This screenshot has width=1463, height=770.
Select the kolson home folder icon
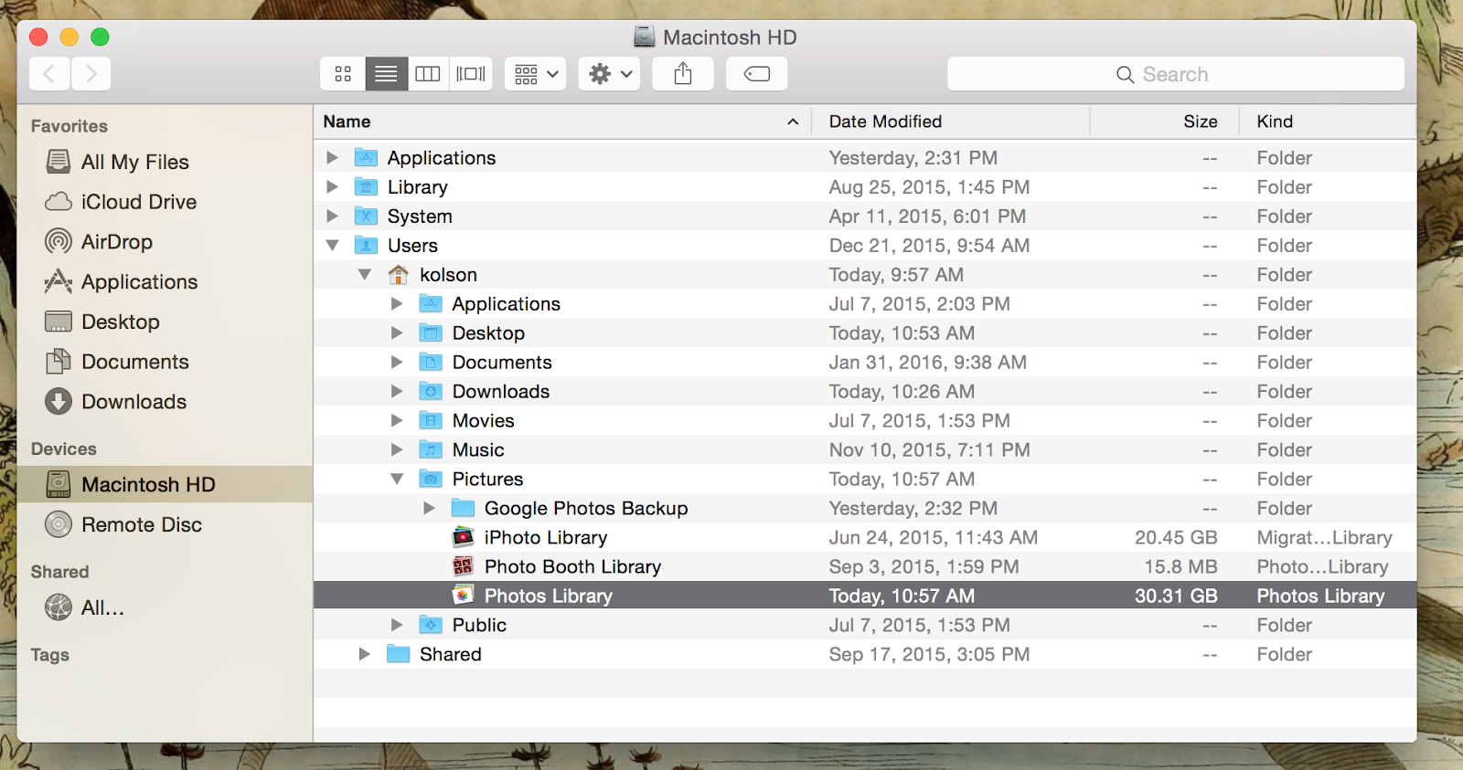click(398, 274)
